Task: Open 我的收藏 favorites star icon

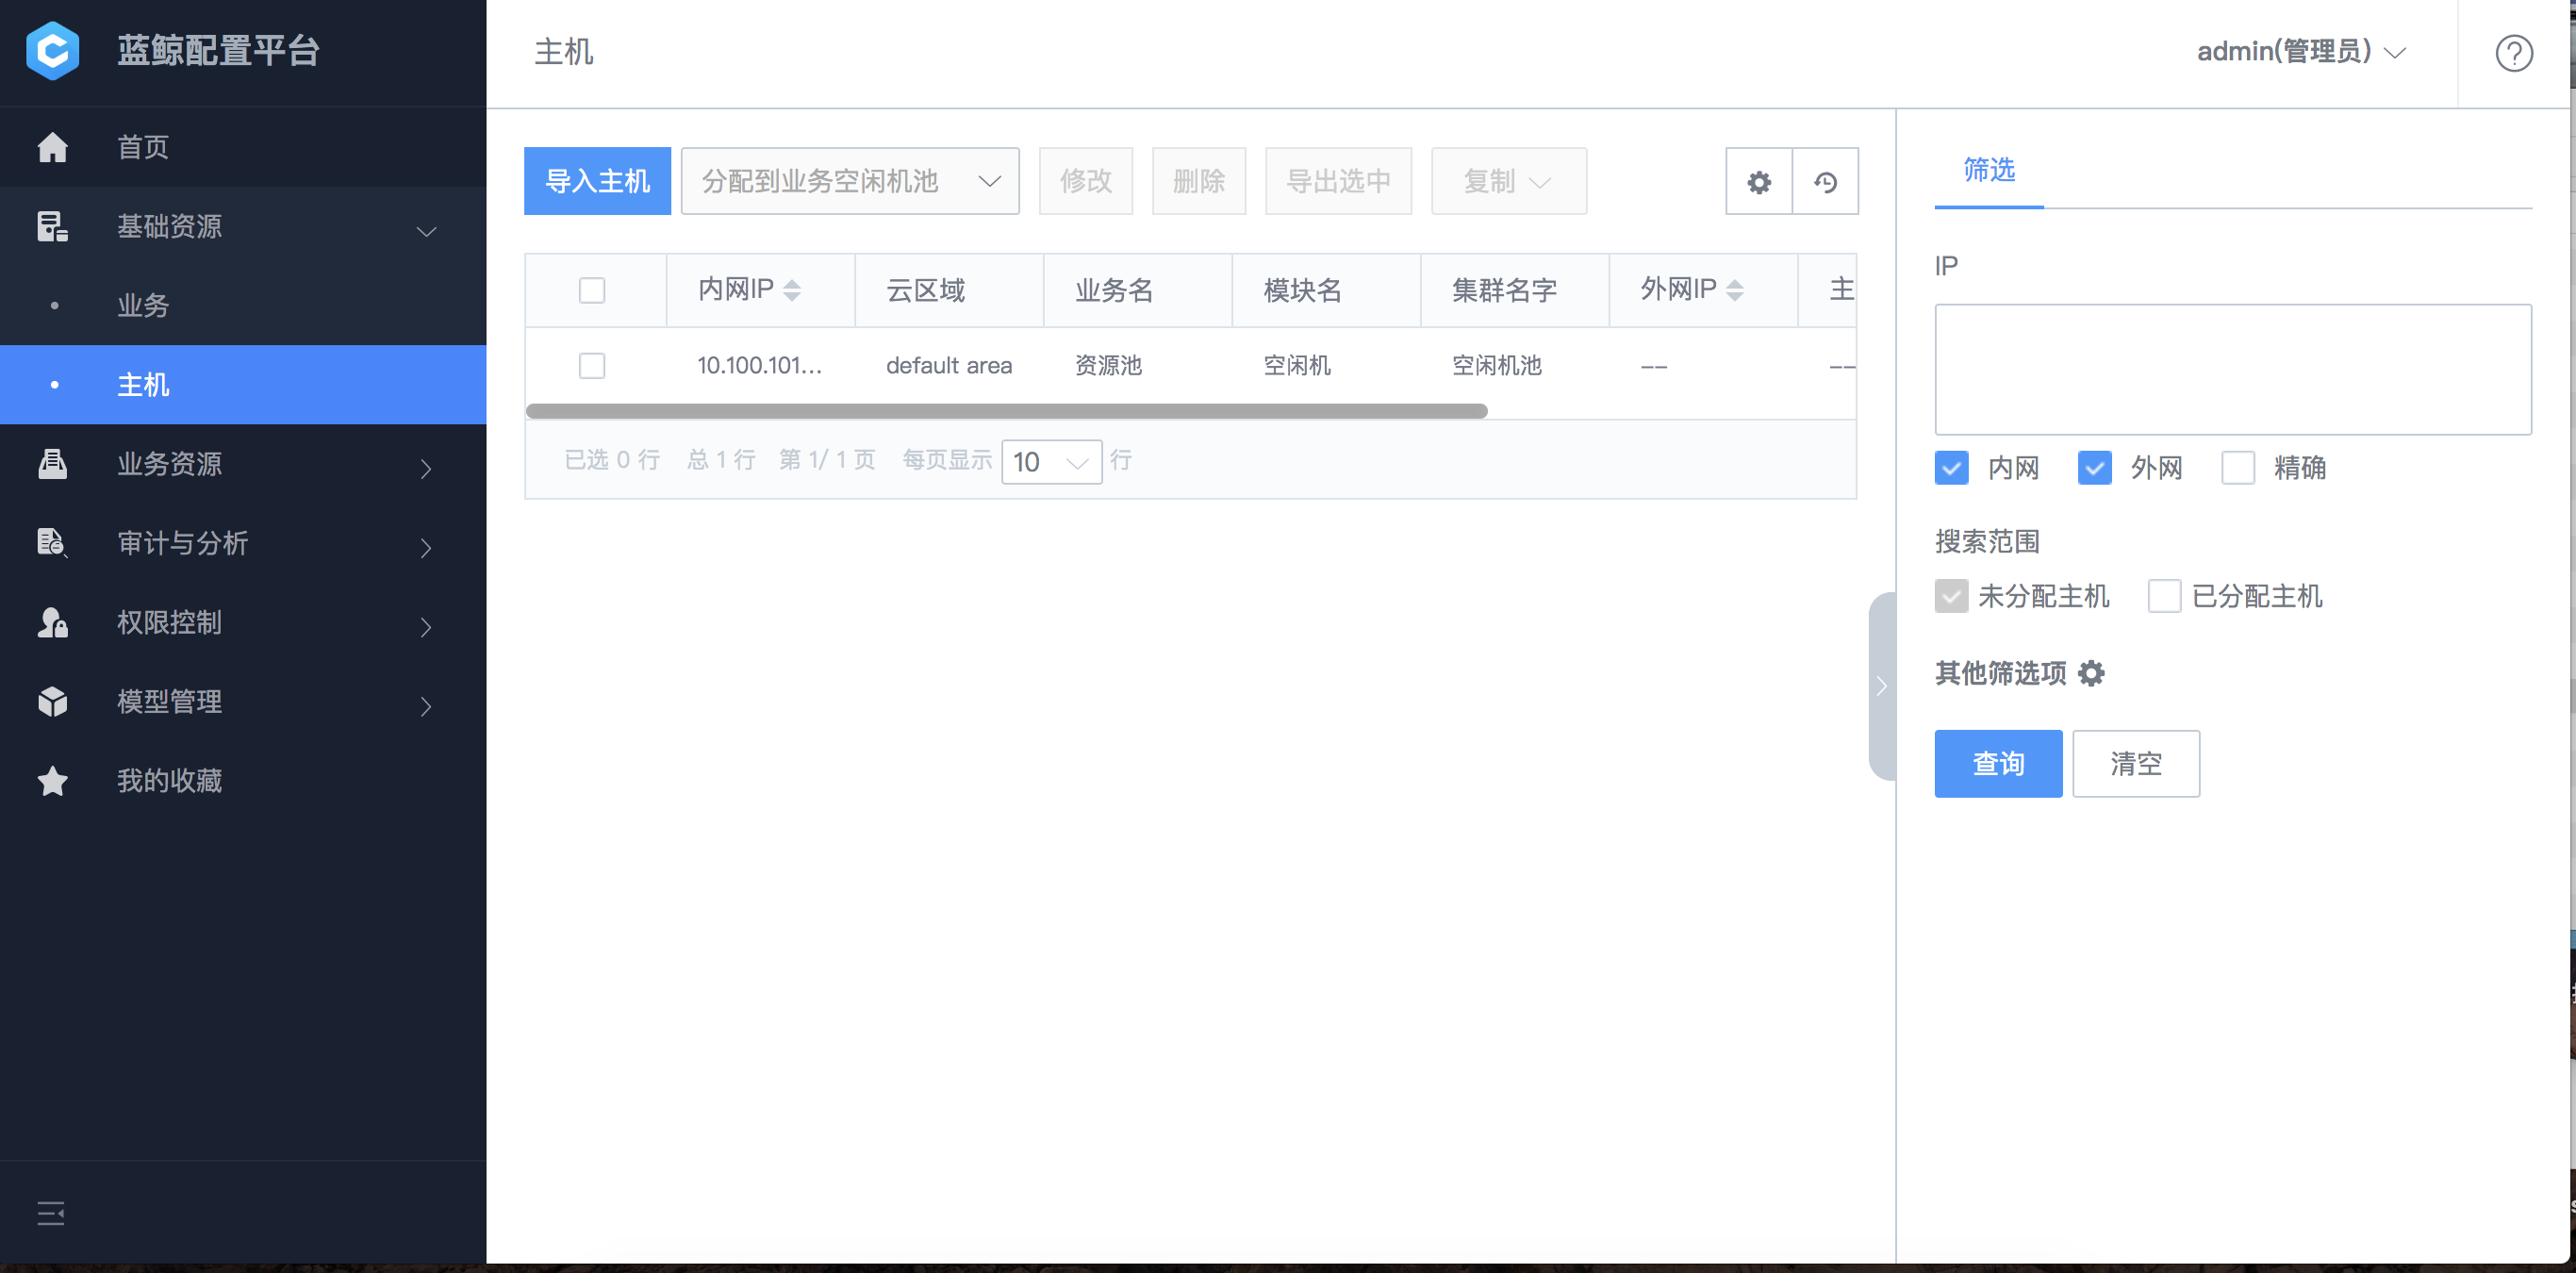Action: [53, 781]
